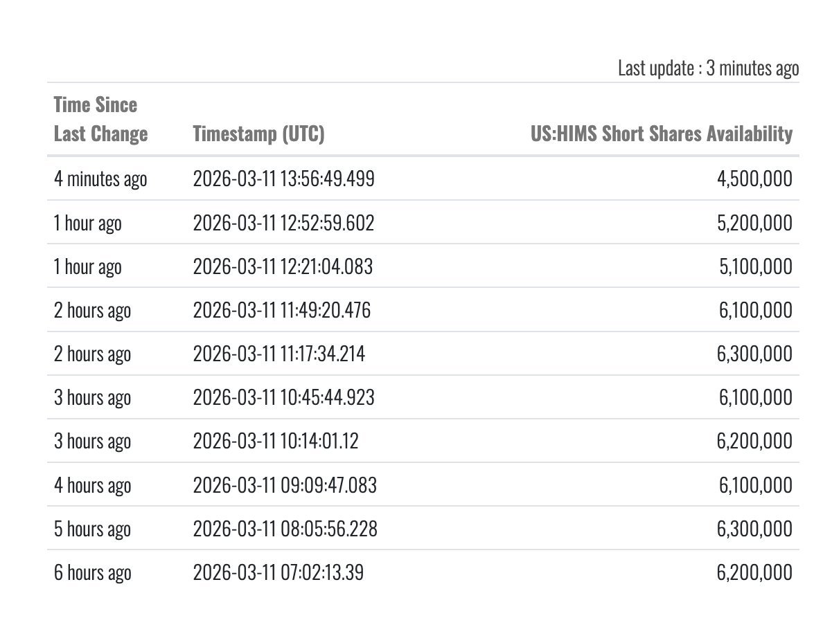Select the '4 minutes ago' cell
This screenshot has width=823, height=627.
[x=100, y=179]
